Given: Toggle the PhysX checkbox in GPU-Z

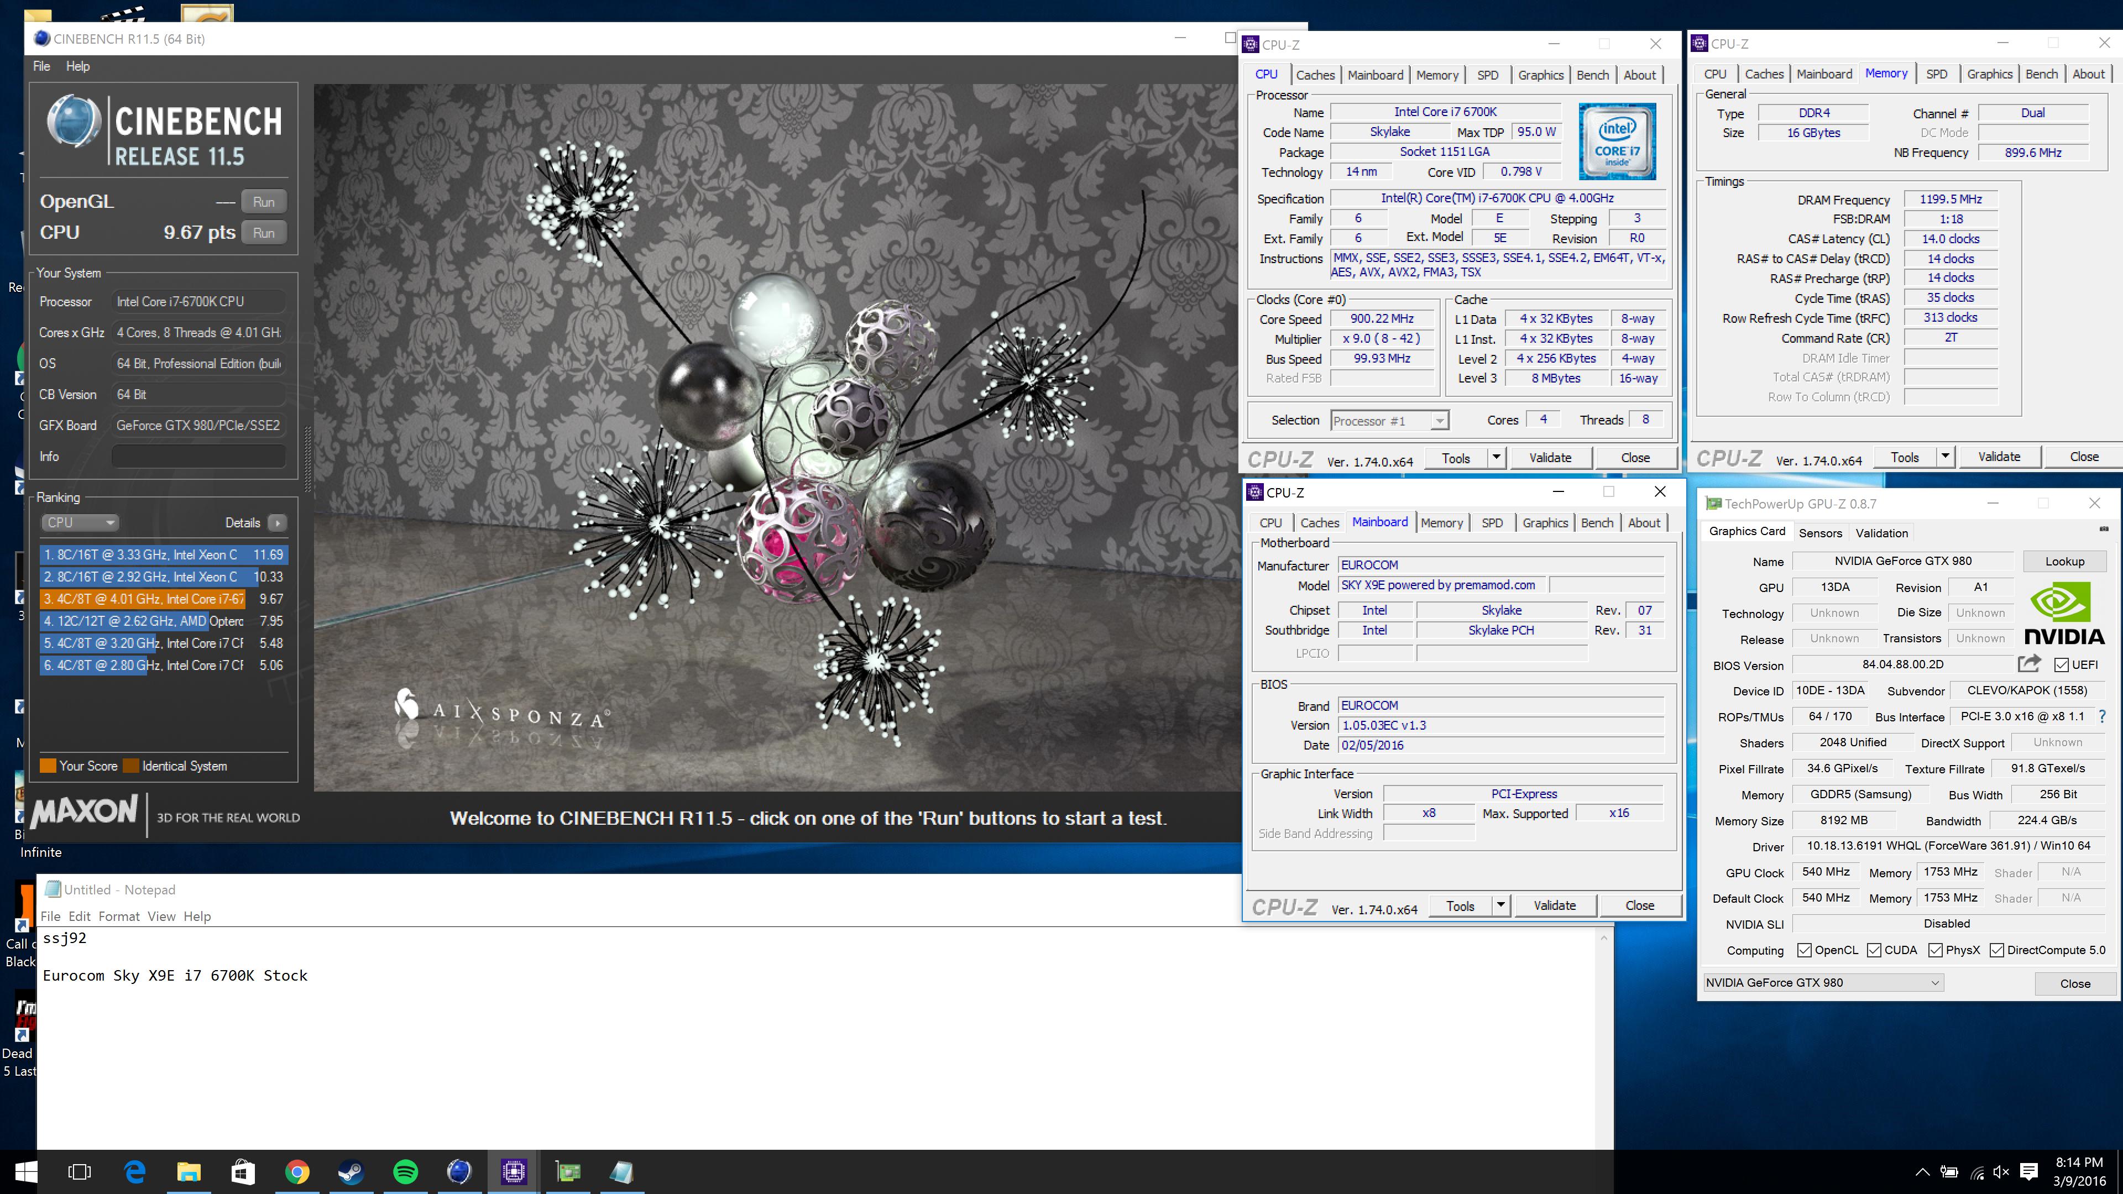Looking at the screenshot, I should tap(1936, 950).
